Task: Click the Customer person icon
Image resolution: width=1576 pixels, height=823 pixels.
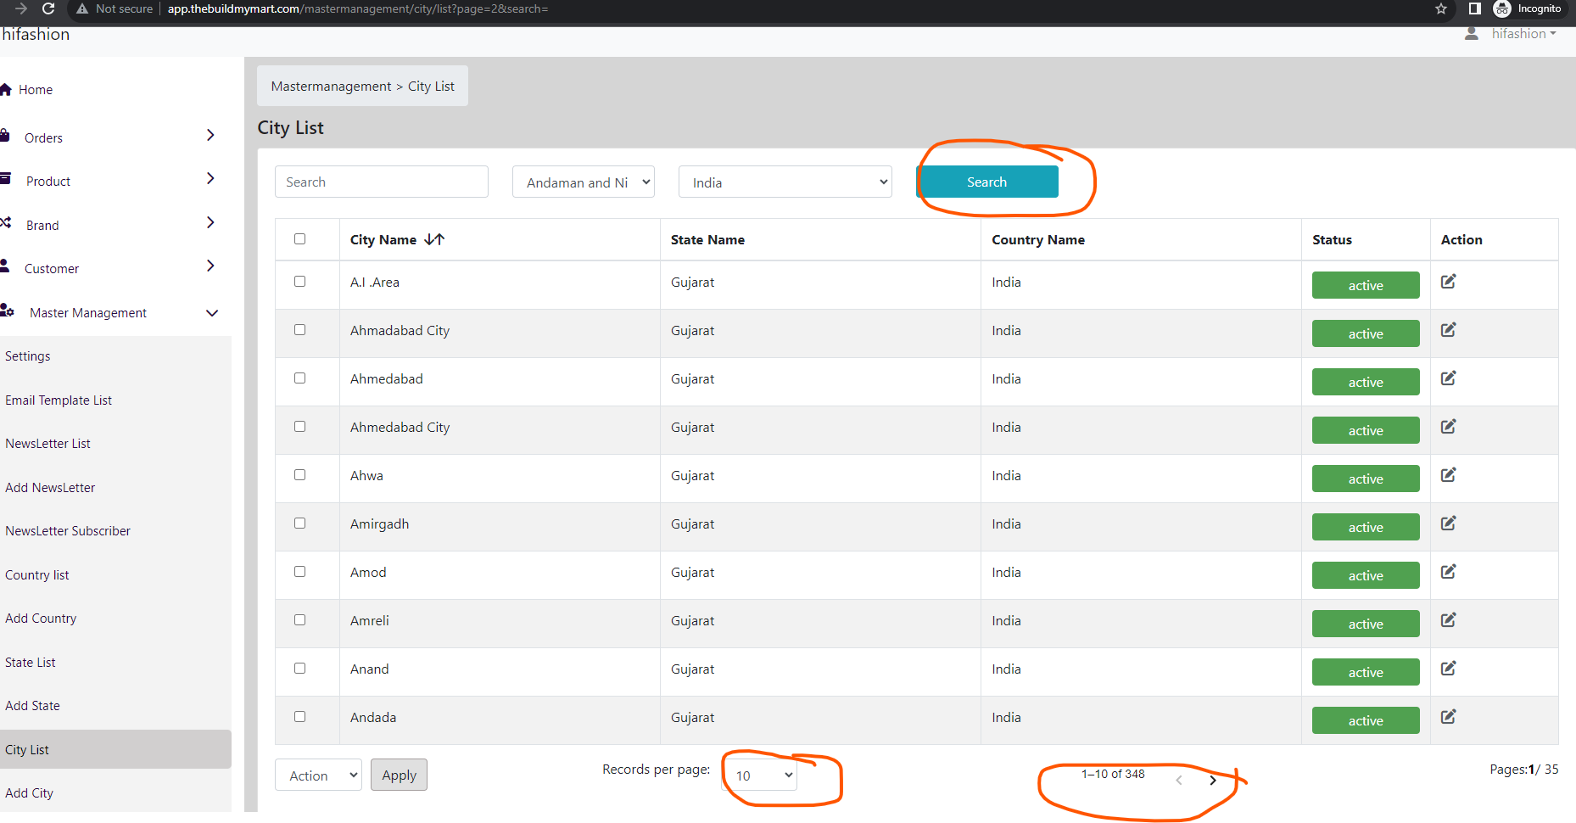Action: (4, 266)
